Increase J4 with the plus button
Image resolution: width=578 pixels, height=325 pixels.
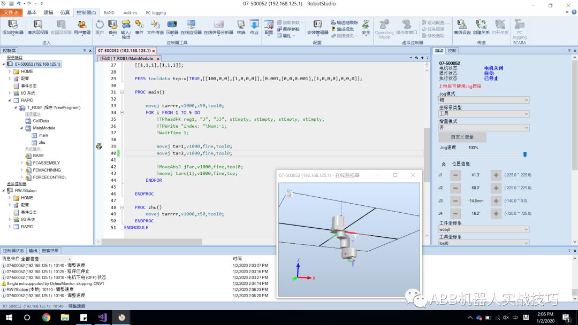pyautogui.click(x=496, y=213)
